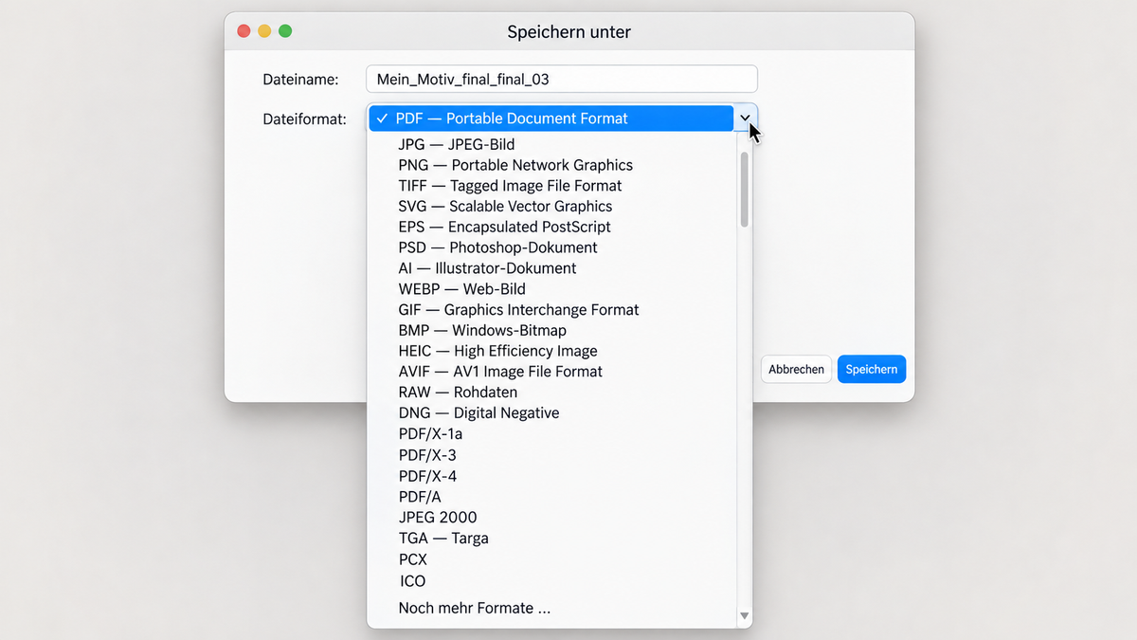This screenshot has height=640, width=1137.
Task: Focus the Dateiname input field
Action: 562,80
